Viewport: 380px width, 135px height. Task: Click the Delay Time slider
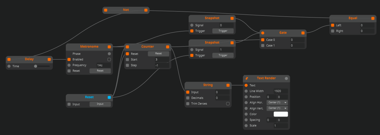[42, 66]
